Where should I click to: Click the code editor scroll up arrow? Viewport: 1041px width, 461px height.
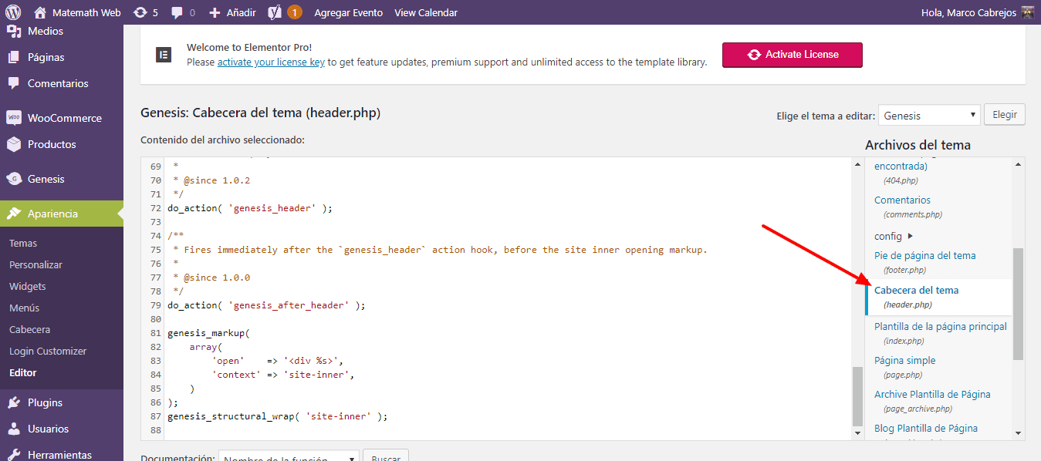[857, 164]
